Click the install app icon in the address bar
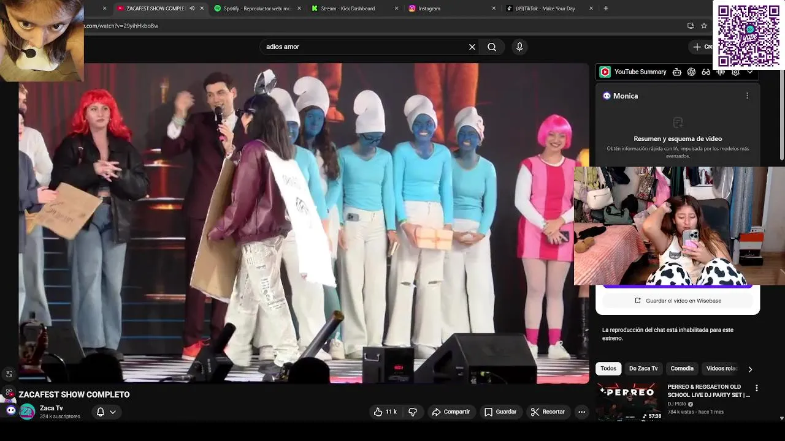Viewport: 785px width, 441px height. point(691,26)
